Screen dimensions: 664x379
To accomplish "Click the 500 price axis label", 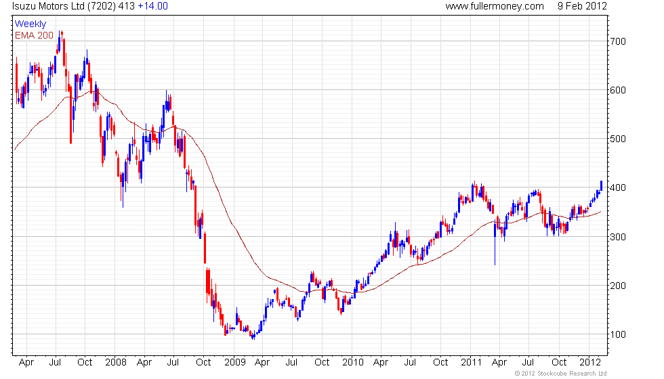I will tap(617, 139).
